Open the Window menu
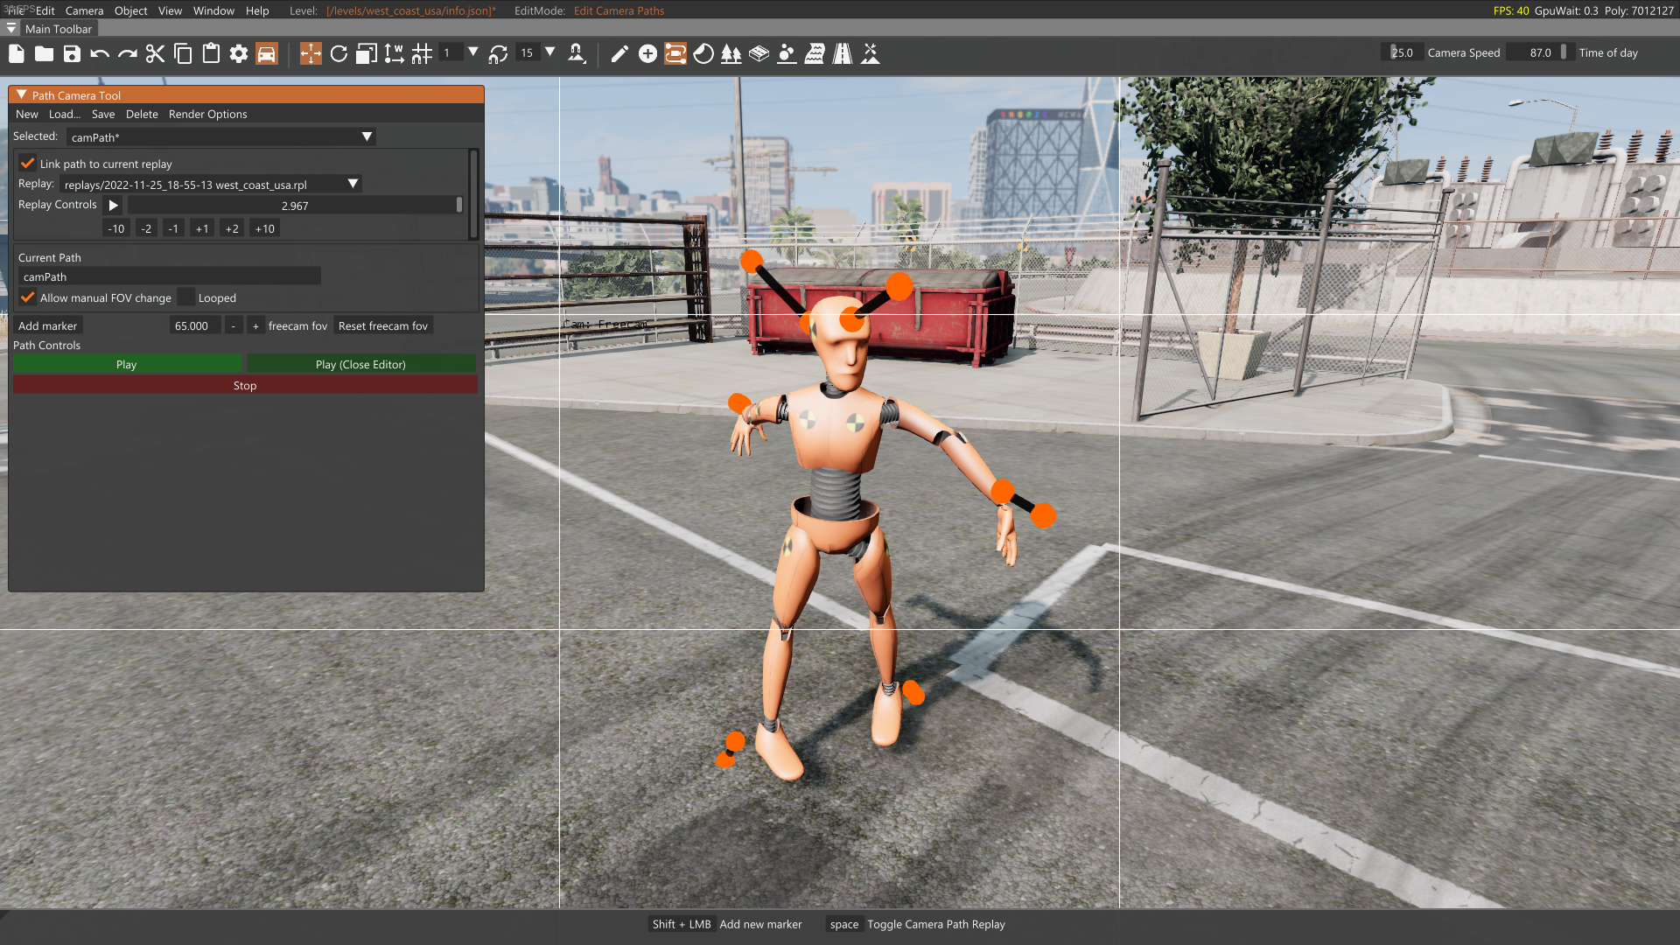The image size is (1680, 945). (x=213, y=10)
